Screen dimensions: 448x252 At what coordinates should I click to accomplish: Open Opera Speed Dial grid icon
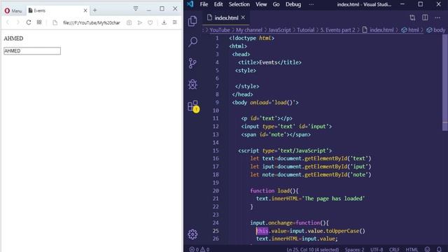tap(39, 22)
